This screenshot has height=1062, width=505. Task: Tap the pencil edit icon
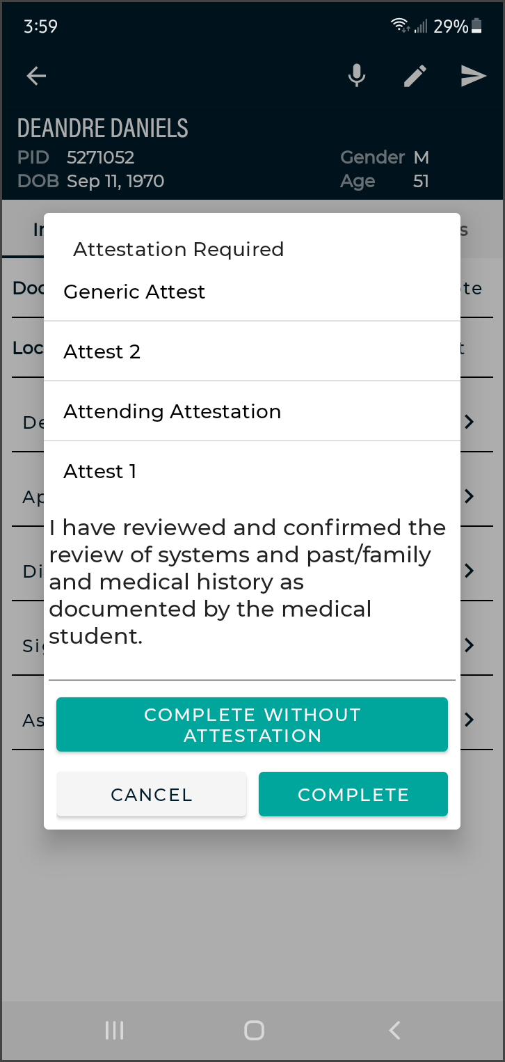pyautogui.click(x=415, y=76)
